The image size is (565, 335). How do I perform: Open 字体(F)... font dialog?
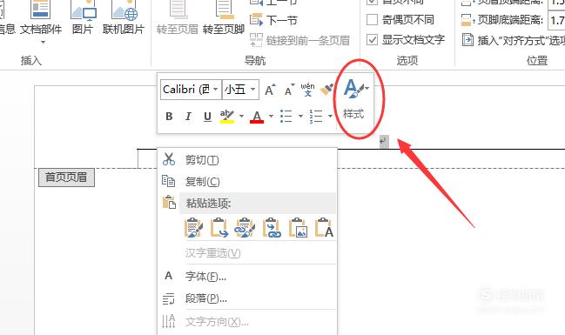pos(247,277)
